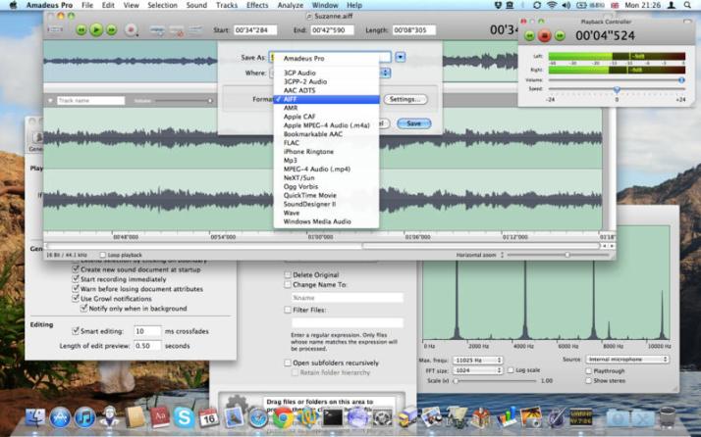701x437 pixels.
Task: Click the Settings... button
Action: [x=405, y=99]
